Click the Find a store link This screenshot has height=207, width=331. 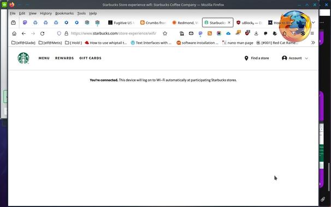coord(259,58)
